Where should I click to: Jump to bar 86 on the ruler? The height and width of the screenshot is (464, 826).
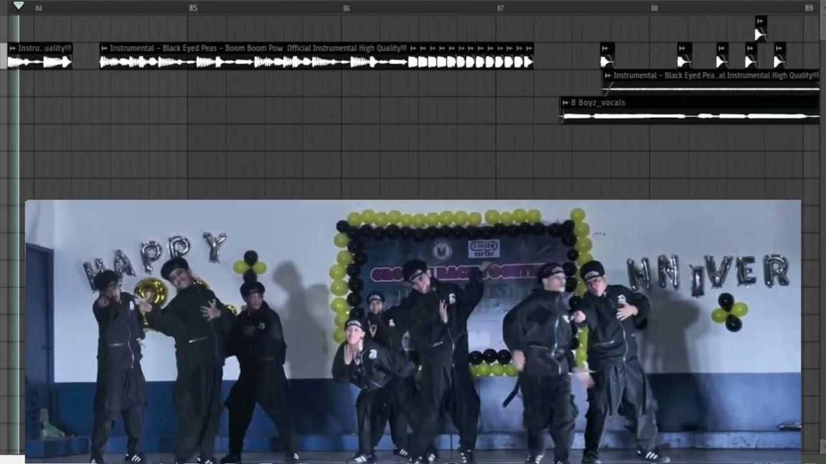347,8
